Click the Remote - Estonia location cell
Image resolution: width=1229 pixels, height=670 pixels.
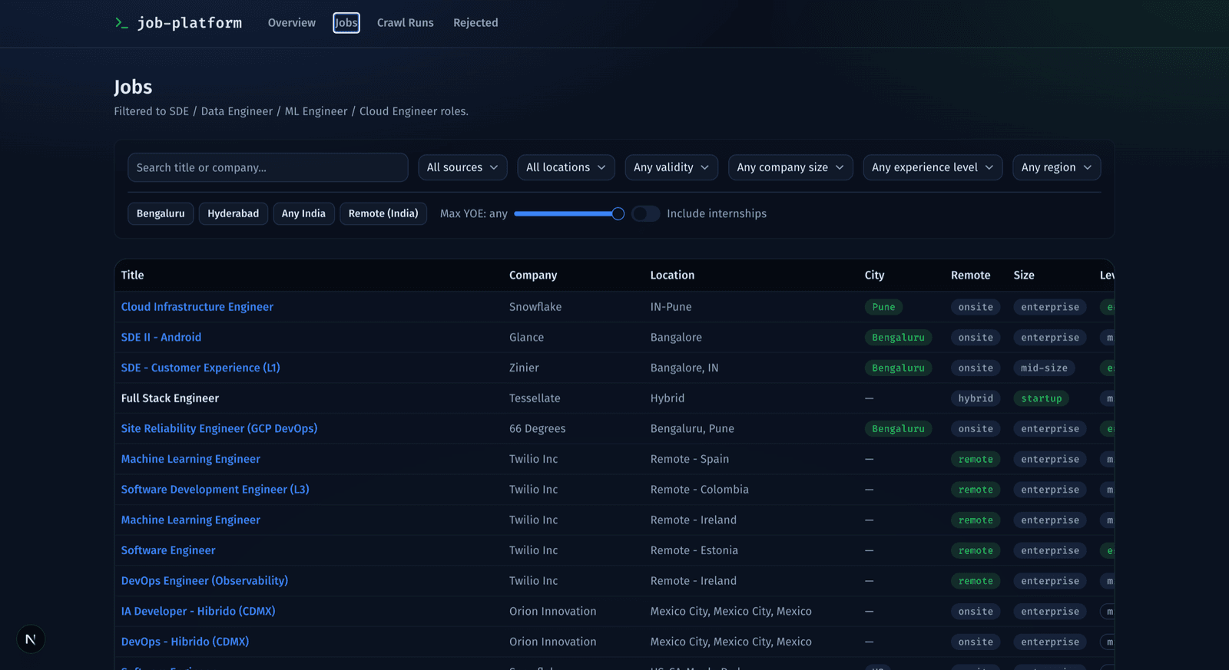click(694, 550)
